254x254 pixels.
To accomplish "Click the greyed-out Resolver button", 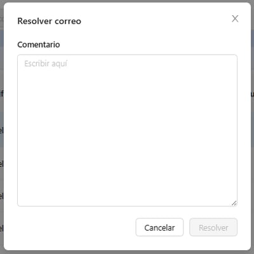I will 213,227.
